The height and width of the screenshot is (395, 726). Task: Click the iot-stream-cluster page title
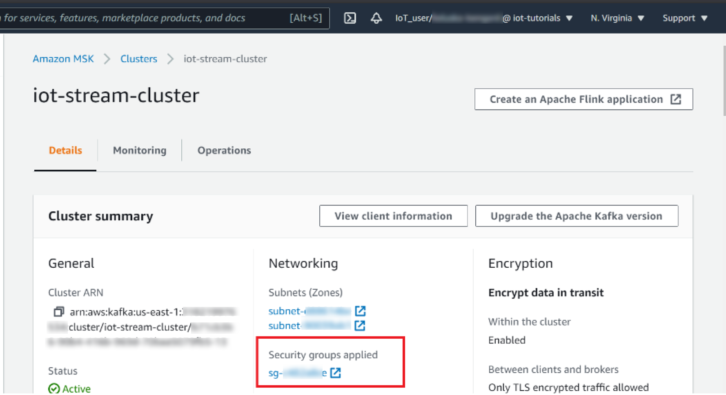tap(116, 95)
